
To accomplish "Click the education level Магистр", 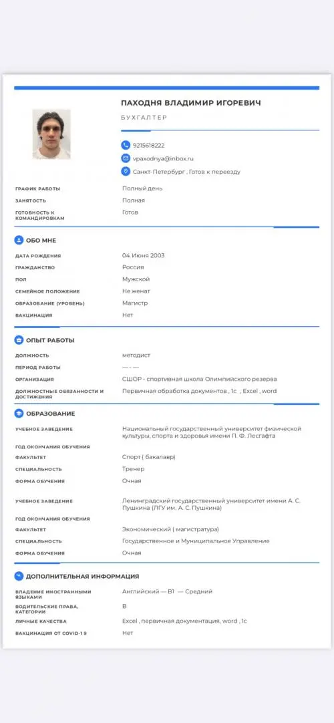I will [x=135, y=303].
